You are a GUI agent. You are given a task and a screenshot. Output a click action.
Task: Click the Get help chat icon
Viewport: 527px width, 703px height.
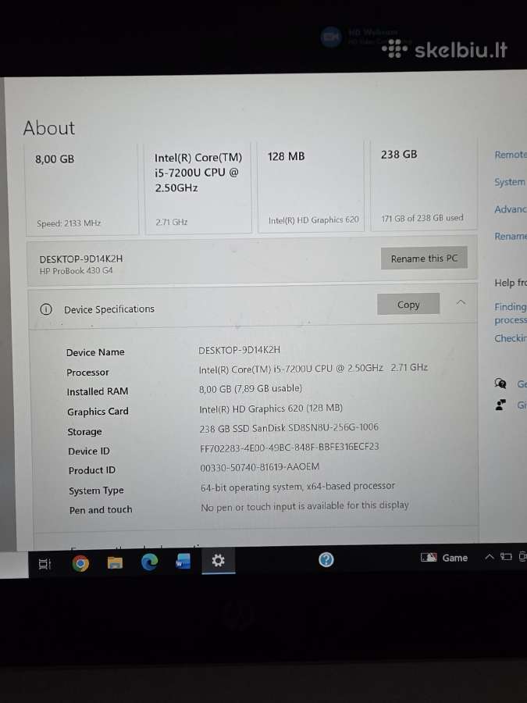click(x=500, y=384)
